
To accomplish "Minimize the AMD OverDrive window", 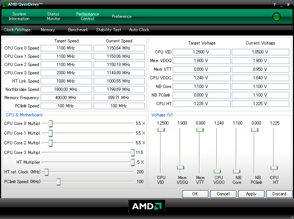I will (x=281, y=5).
